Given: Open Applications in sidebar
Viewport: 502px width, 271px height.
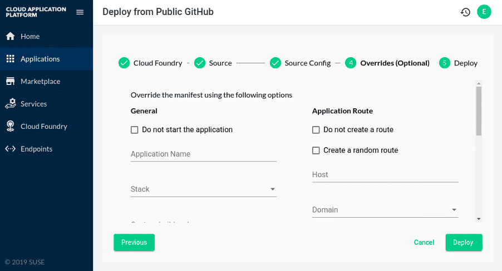Looking at the screenshot, I should [x=46, y=59].
